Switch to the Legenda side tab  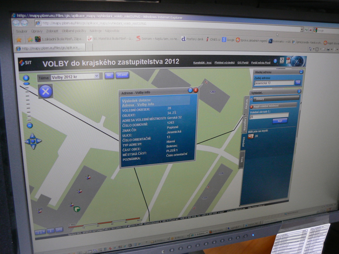[245, 124]
